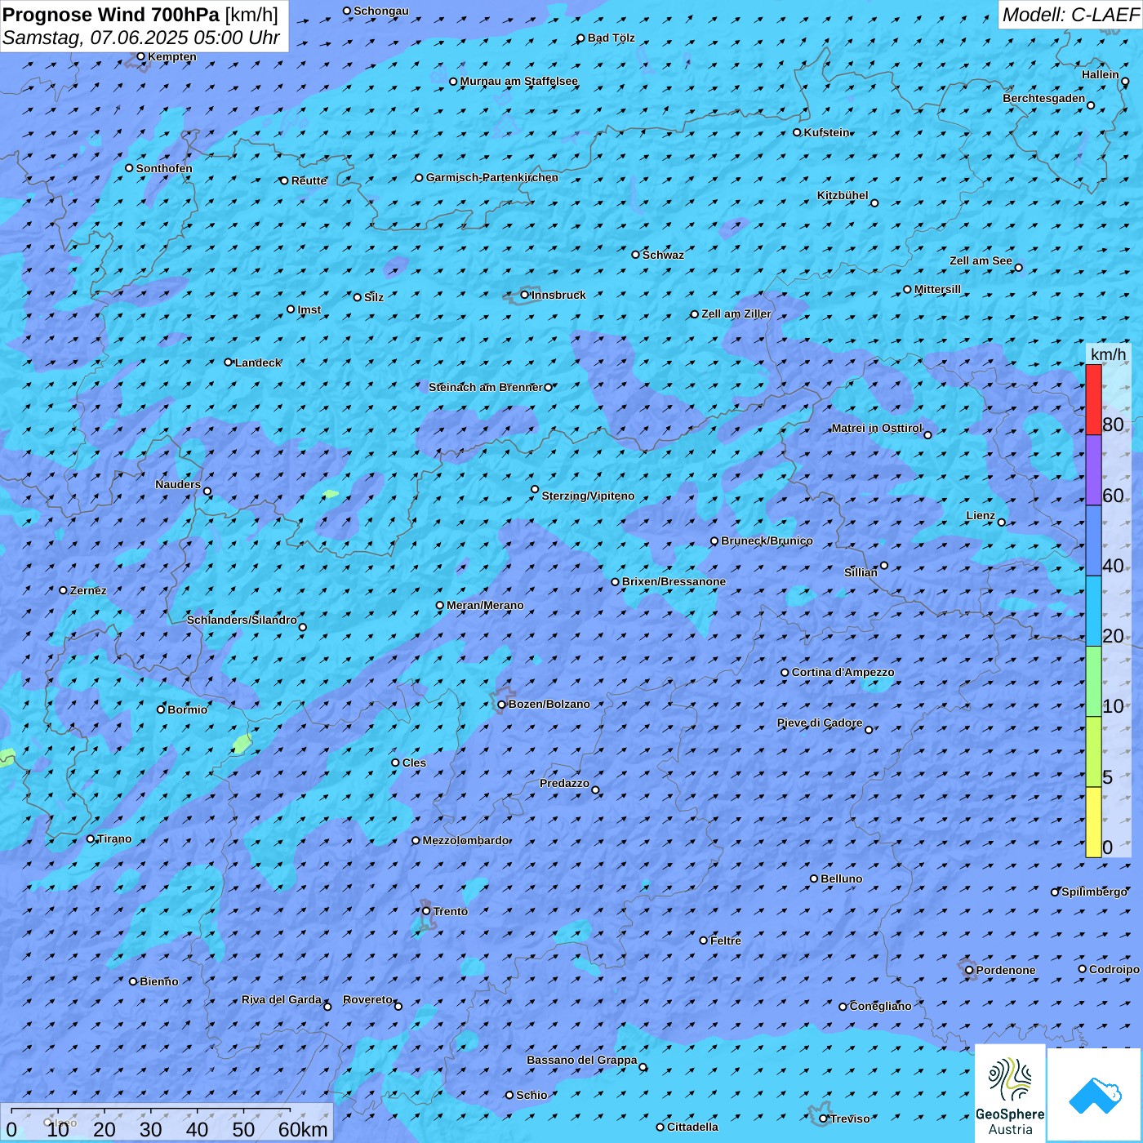Click the "Schlanders/Silandro" label
1143x1143 pixels.
pyautogui.click(x=242, y=620)
